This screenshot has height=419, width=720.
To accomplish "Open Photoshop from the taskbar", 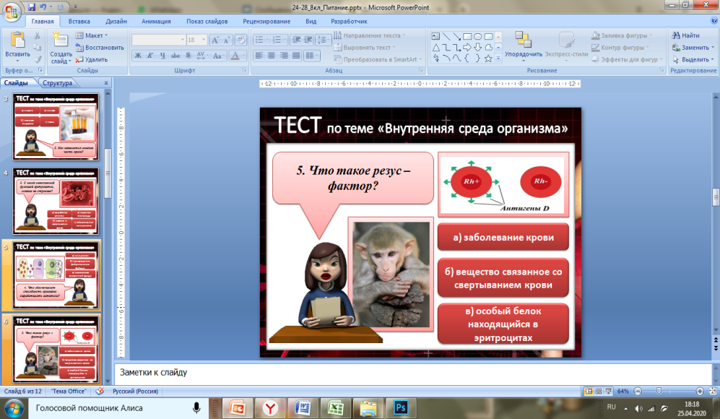I will 401,407.
